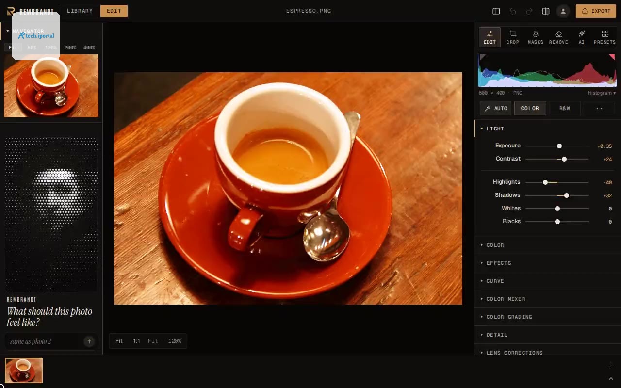Switch to the Library tab
Image resolution: width=621 pixels, height=388 pixels.
click(80, 11)
